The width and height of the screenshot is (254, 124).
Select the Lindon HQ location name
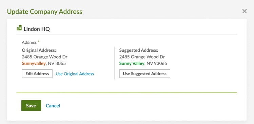37,29
